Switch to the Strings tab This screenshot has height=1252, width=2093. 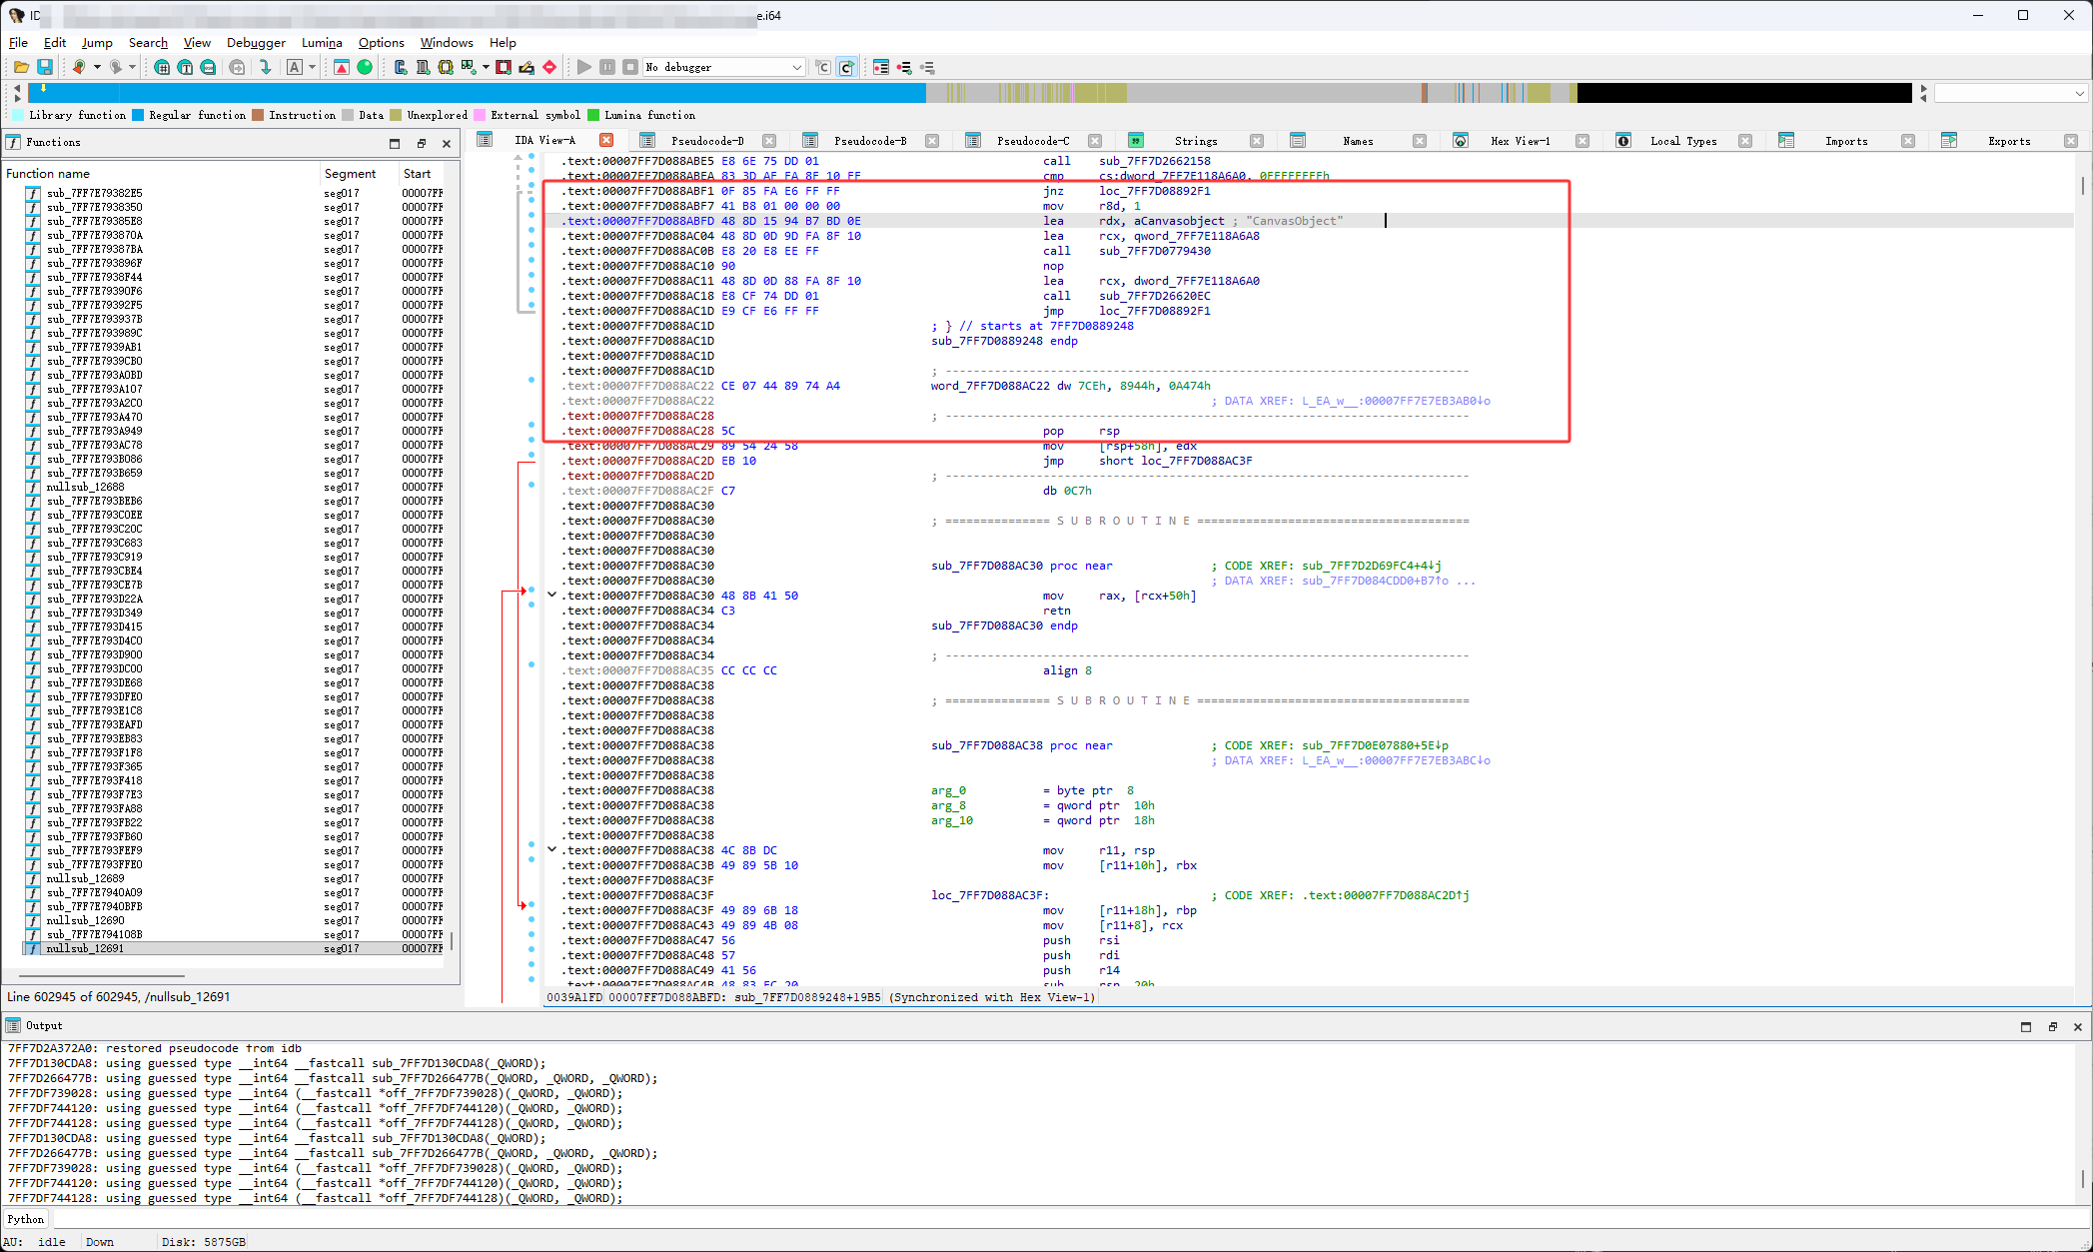[x=1195, y=141]
